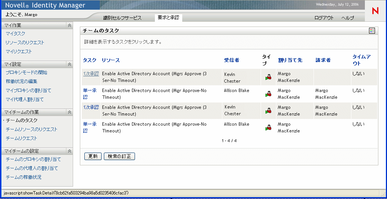Click the 検索の訂正 button
The height and width of the screenshot is (199, 387).
120,156
